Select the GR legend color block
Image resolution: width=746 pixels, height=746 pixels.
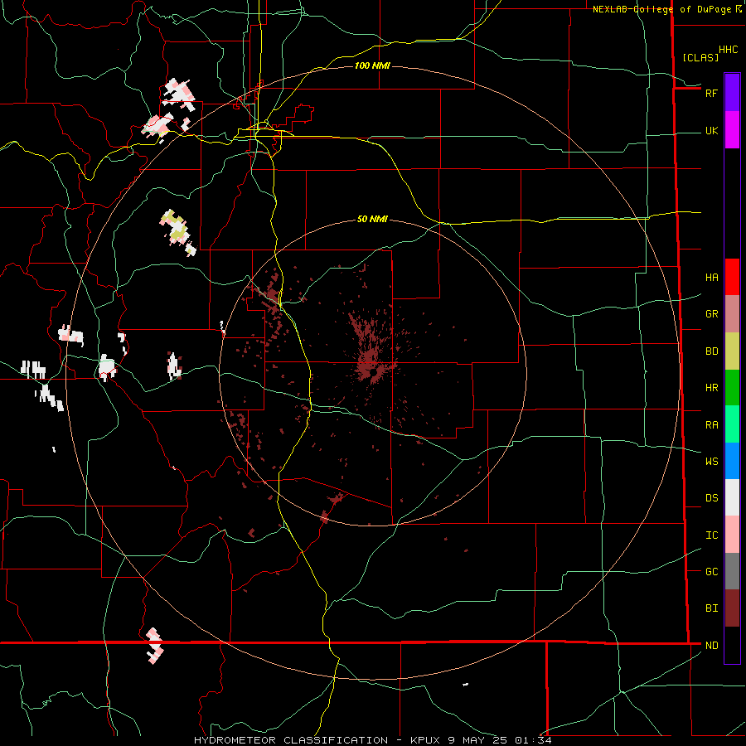[732, 314]
